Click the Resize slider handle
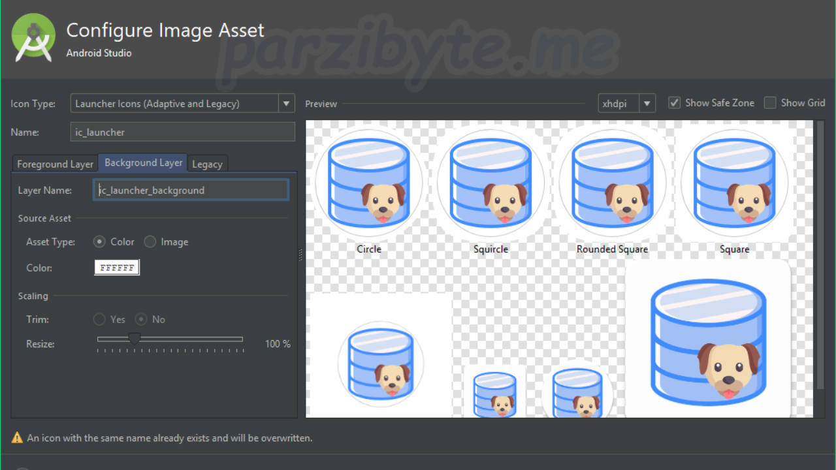Viewport: 836px width, 470px height. 134,339
